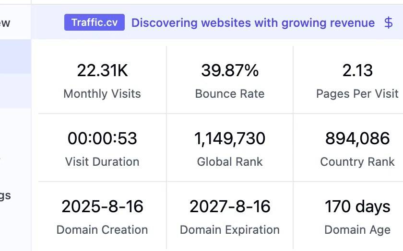
Task: Select the 00:00:53 visit duration value
Action: (102, 138)
